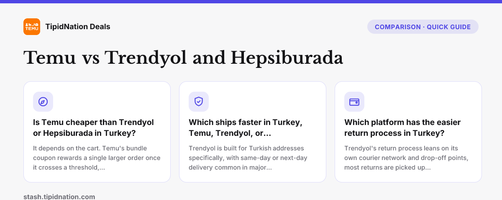The height and width of the screenshot is (200, 502).
Task: Click the shield check icon in the shipping card
Action: point(199,102)
